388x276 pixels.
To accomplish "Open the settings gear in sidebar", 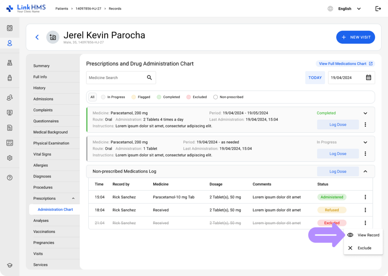I will (x=10, y=158).
